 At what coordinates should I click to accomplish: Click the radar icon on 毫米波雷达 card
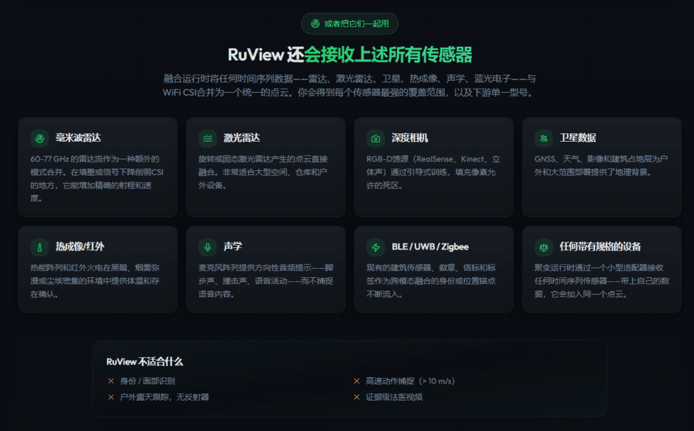(39, 138)
